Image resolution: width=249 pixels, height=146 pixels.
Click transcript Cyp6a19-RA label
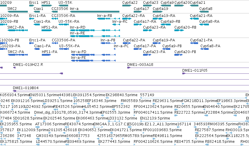(x=164, y=16)
